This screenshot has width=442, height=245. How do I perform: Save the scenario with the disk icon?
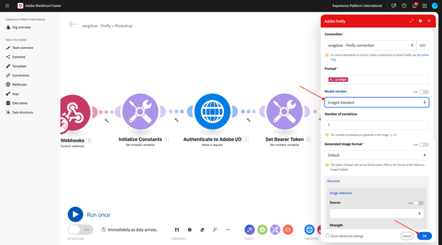tap(177, 230)
